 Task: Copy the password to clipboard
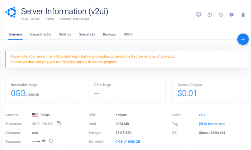[x=51, y=141]
